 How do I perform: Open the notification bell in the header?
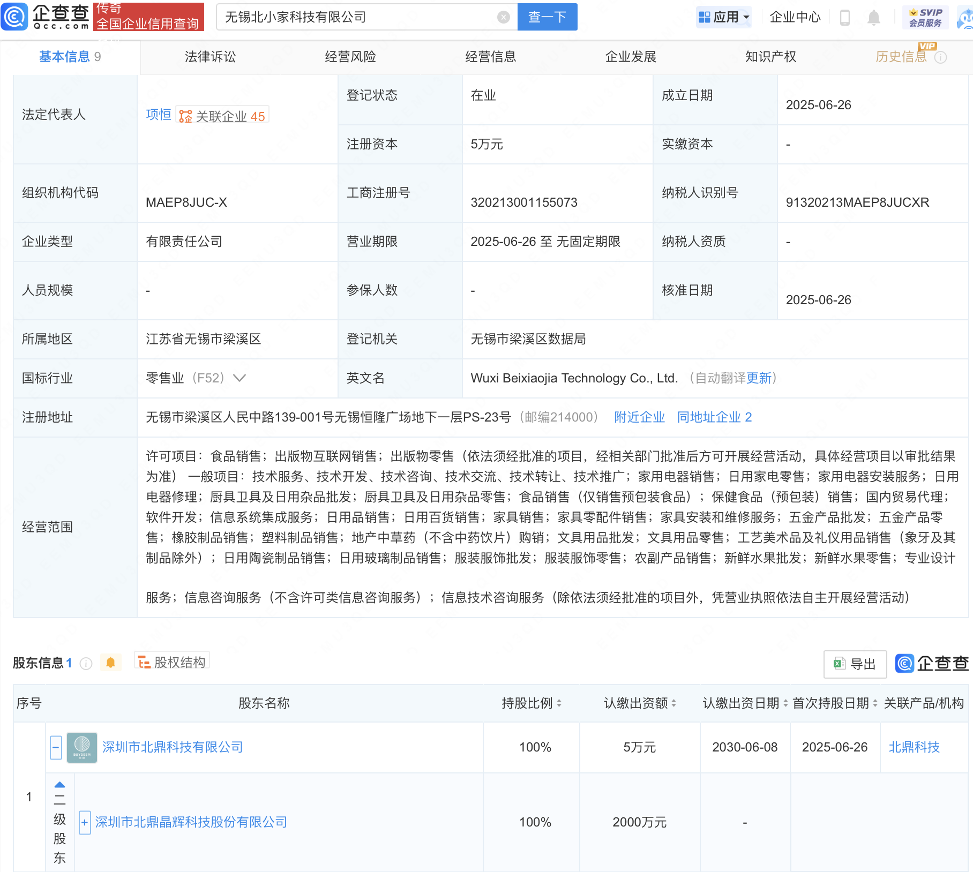[x=873, y=18]
